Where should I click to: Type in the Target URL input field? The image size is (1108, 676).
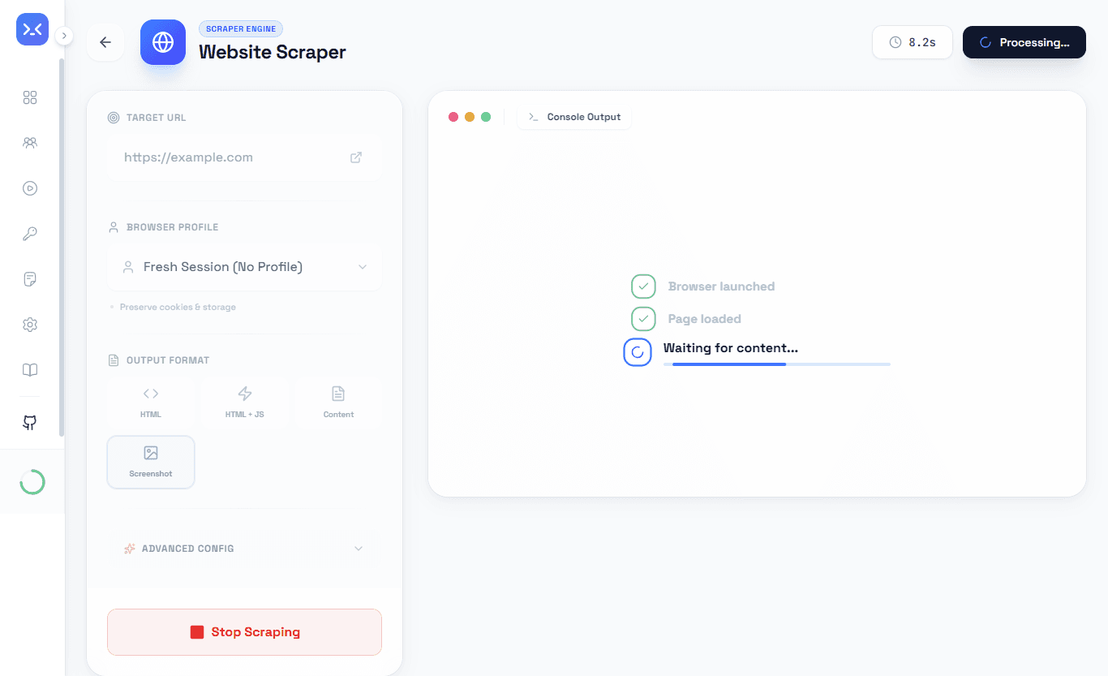click(231, 157)
